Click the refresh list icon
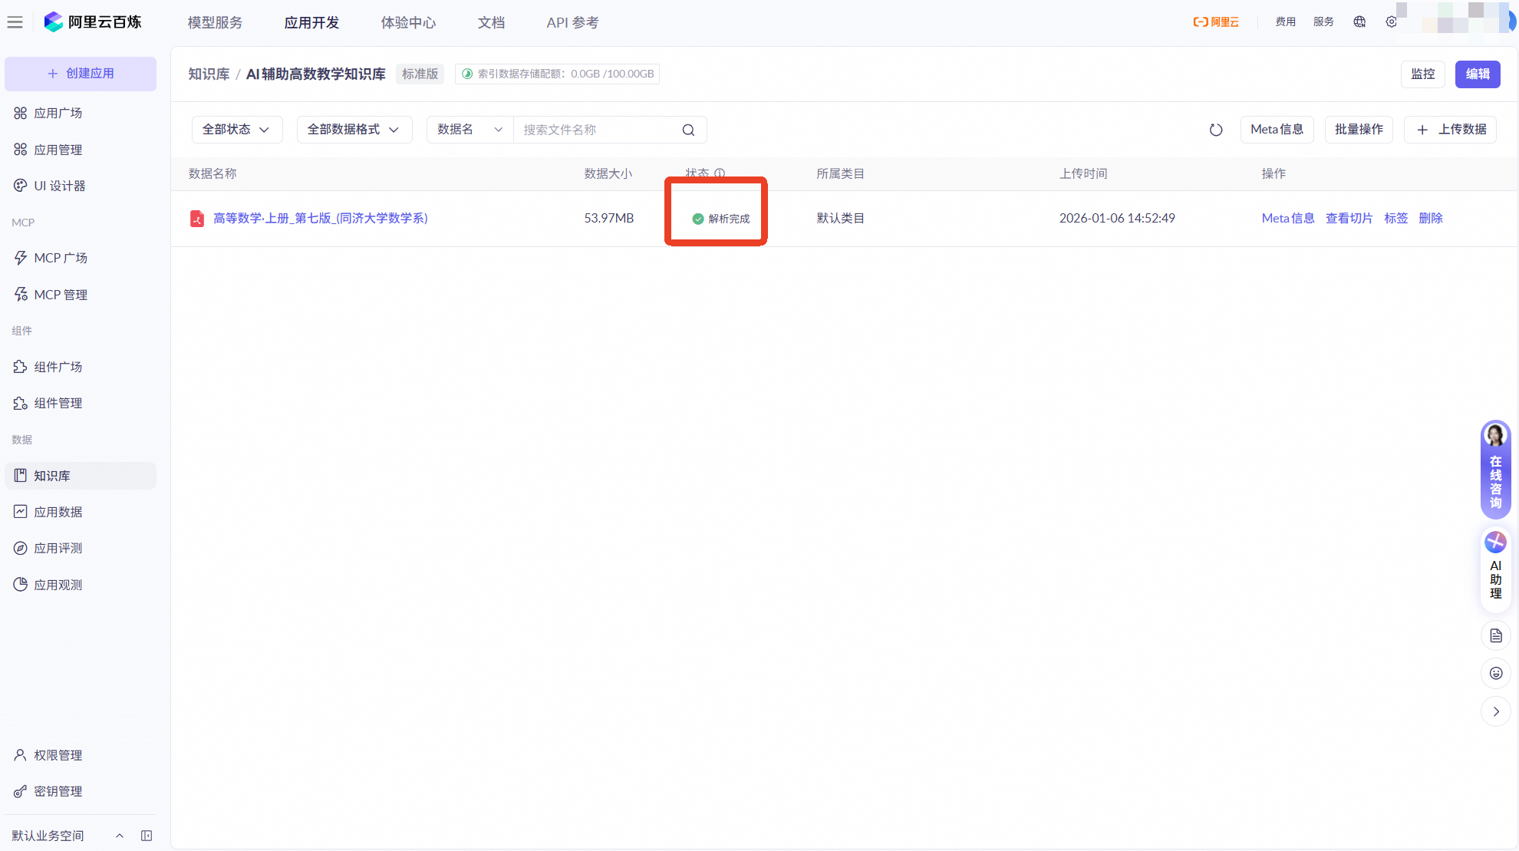1519x851 pixels. click(1216, 130)
